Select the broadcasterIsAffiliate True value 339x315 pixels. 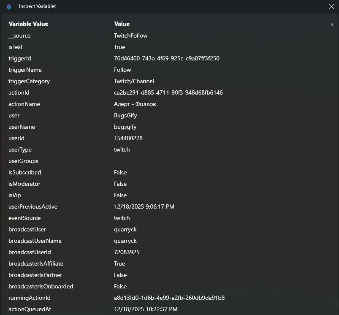119,264
